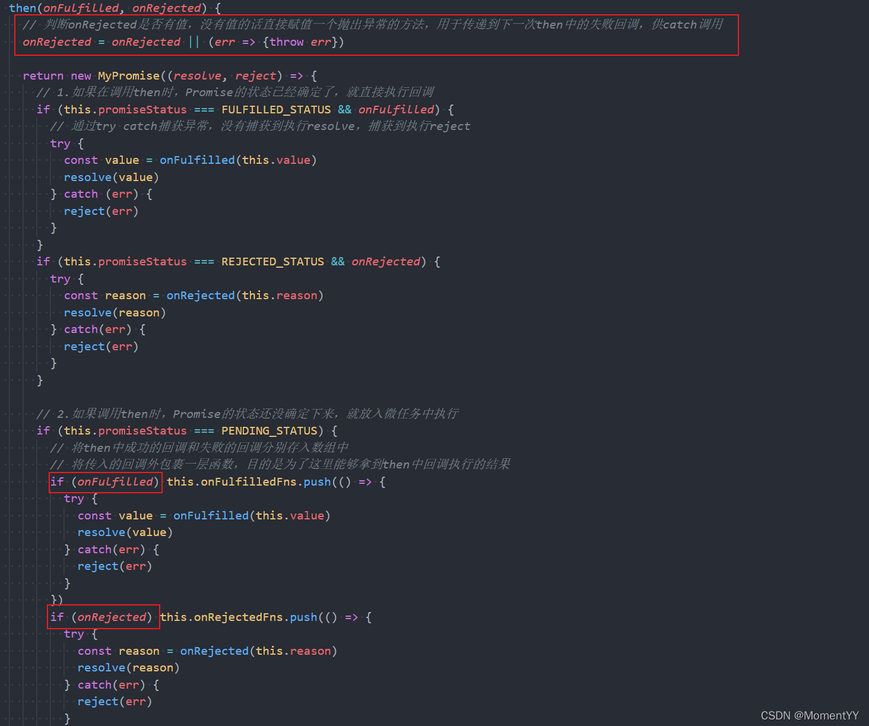Select the FULFILLED_STATUS constant
Screen dimensions: 869x726
[276, 110]
